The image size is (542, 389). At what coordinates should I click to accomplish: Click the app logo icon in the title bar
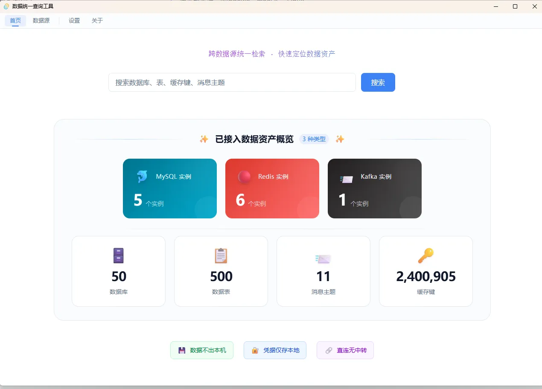tap(6, 6)
